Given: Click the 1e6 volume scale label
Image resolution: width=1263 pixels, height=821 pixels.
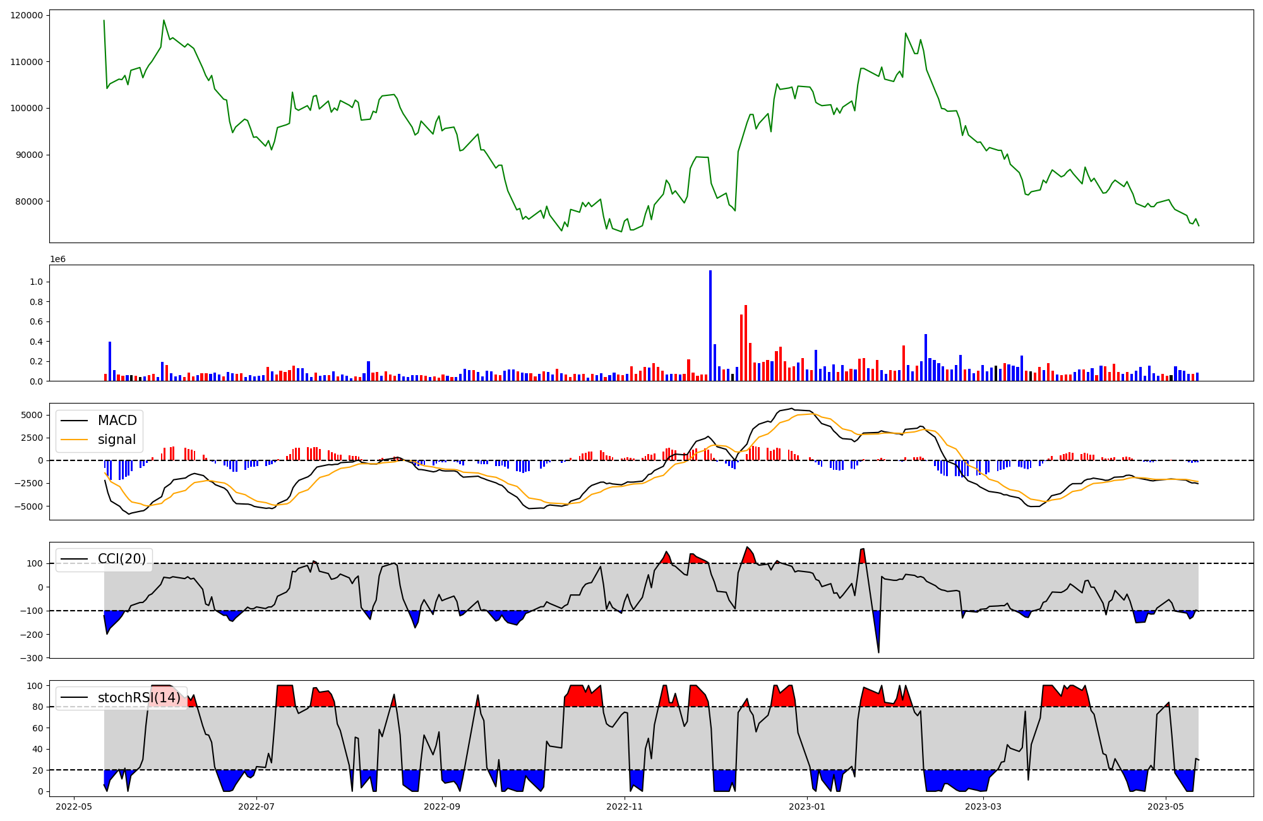Looking at the screenshot, I should tap(57, 260).
